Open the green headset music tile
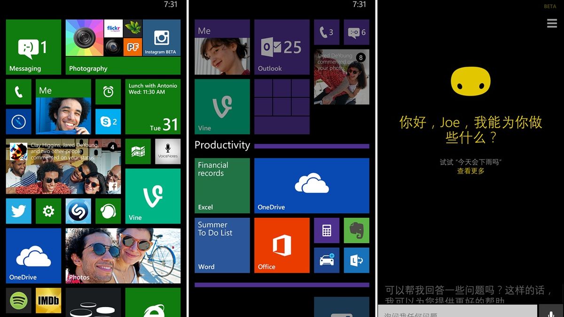 coord(108,211)
